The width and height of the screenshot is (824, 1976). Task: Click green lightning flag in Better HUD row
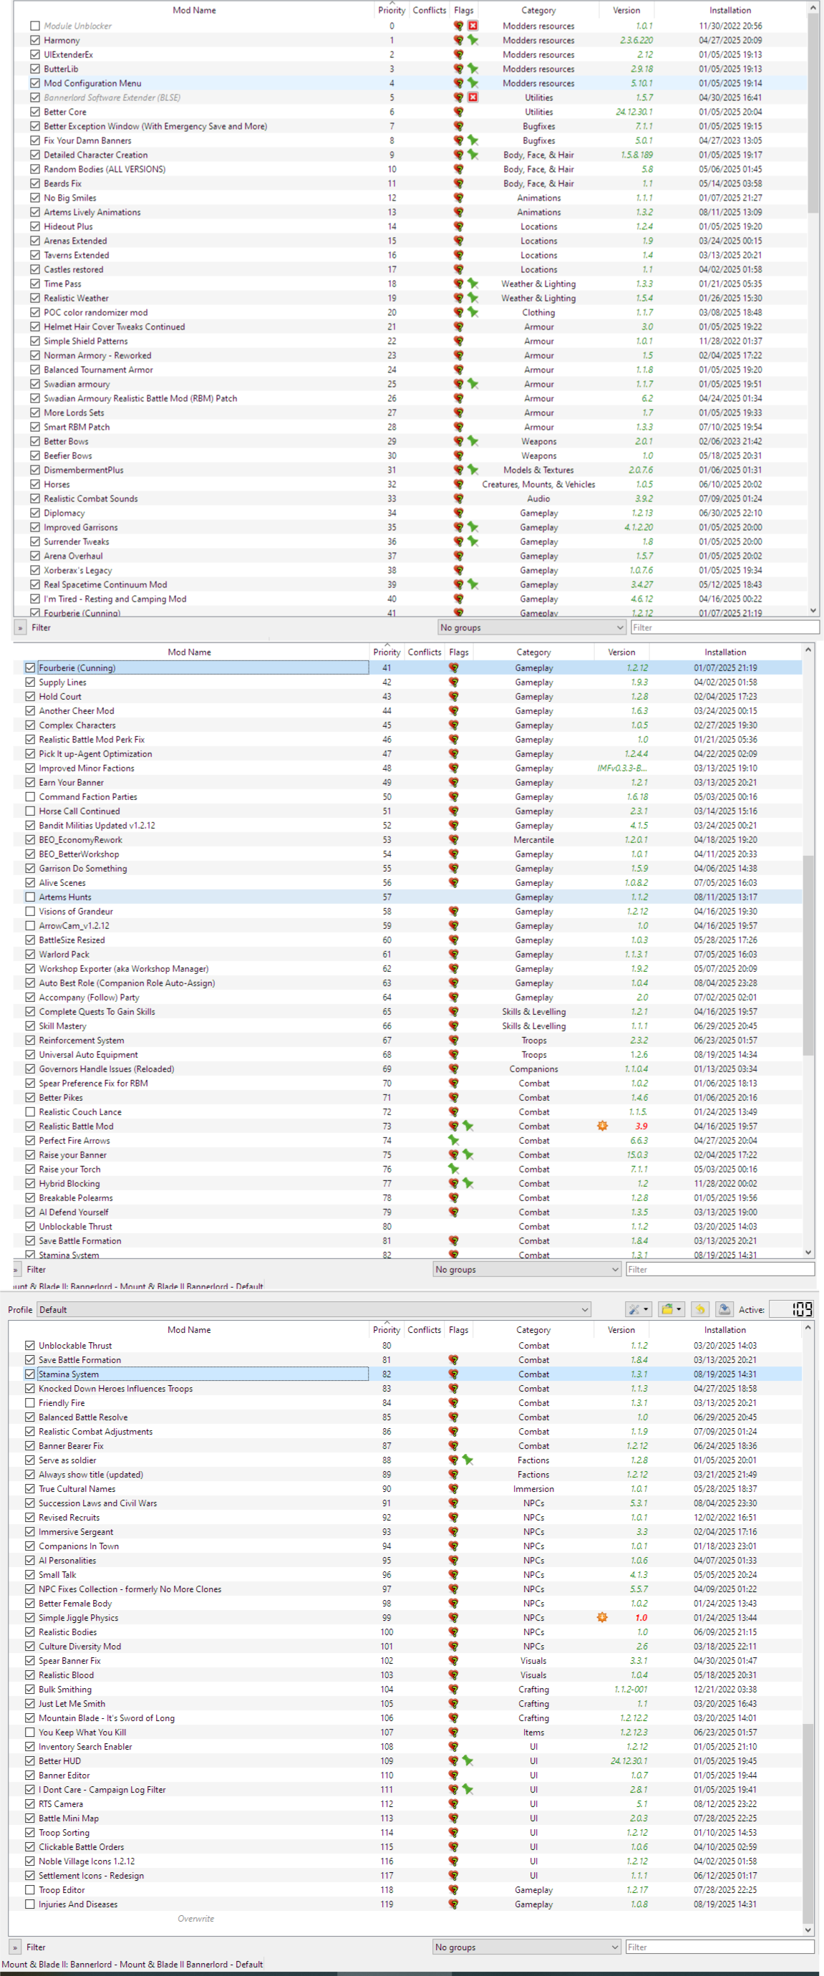pyautogui.click(x=468, y=1761)
